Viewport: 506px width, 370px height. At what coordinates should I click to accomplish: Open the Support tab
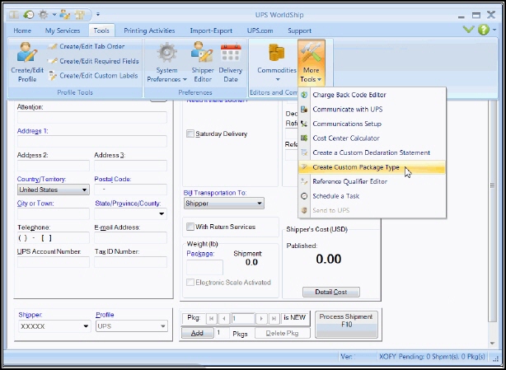click(299, 30)
